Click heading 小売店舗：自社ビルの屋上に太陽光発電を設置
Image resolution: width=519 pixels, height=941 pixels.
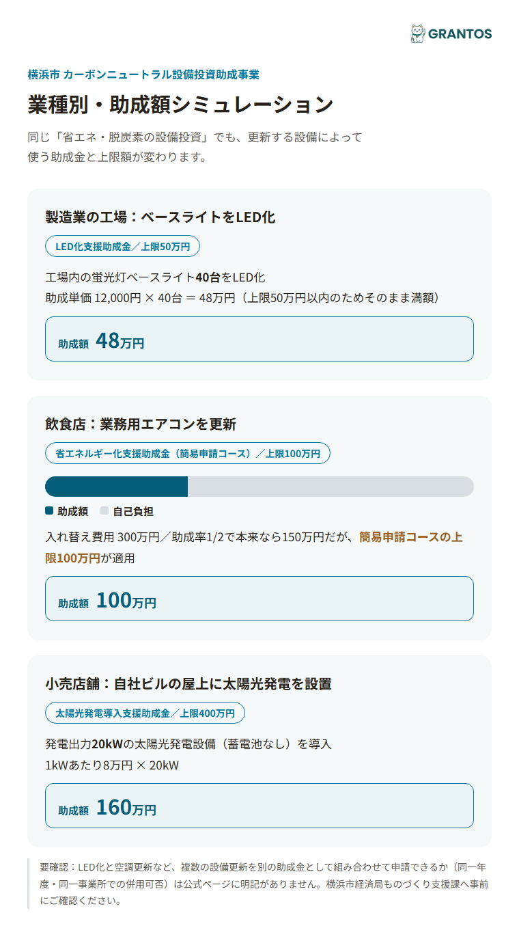click(x=188, y=683)
